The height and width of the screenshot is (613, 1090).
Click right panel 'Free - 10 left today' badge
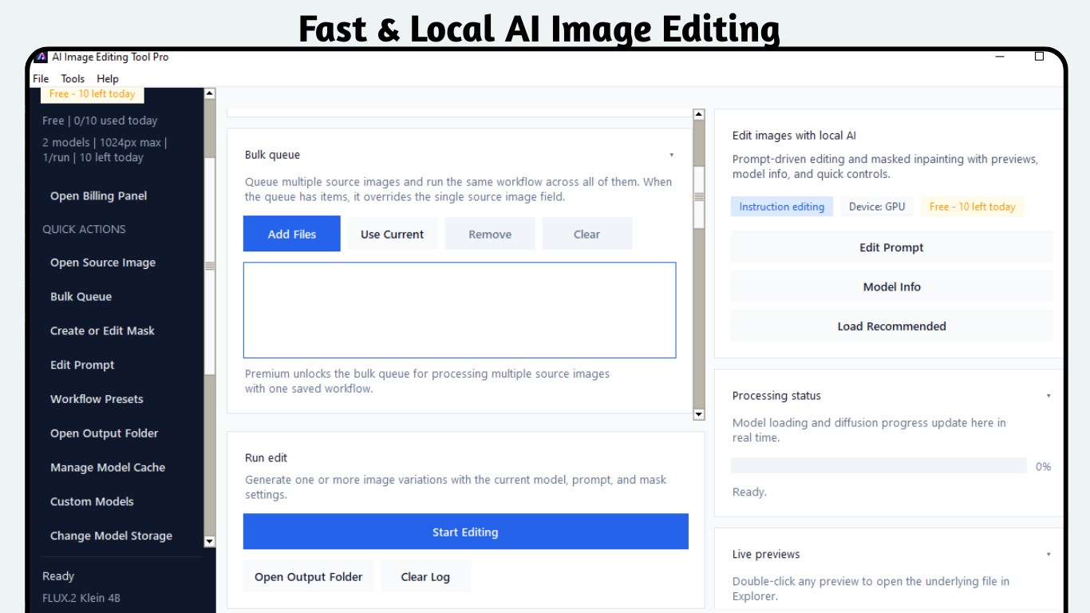(x=973, y=207)
